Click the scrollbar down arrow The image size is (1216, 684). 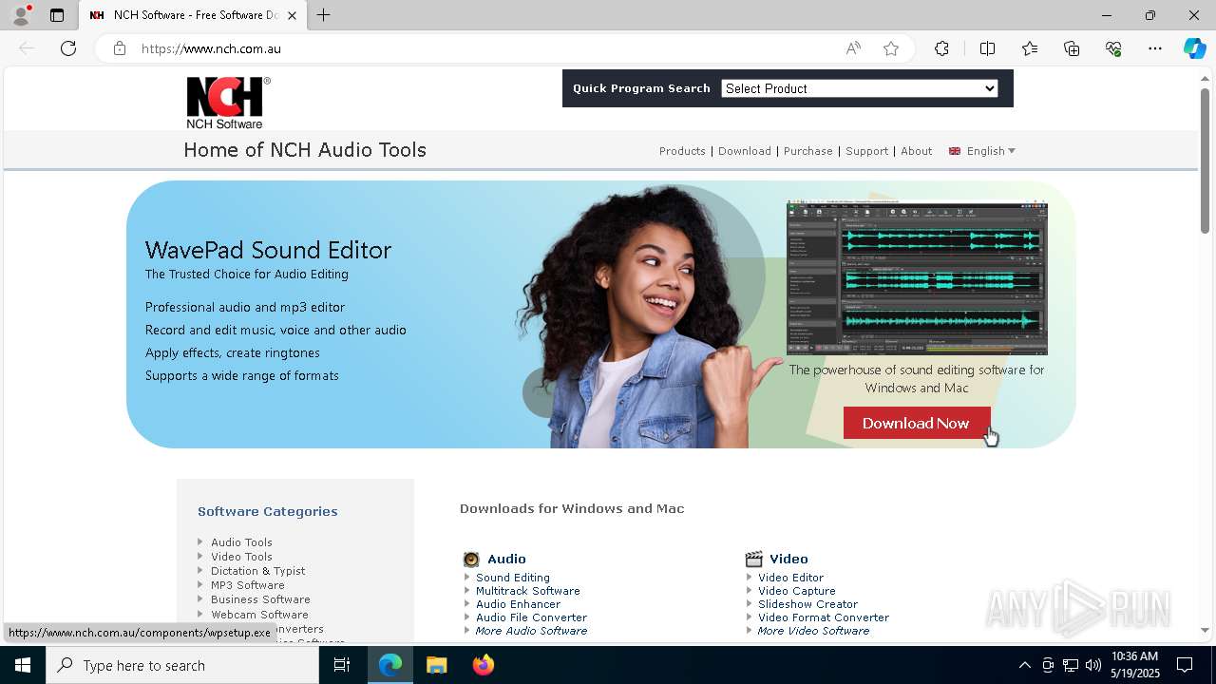click(x=1205, y=630)
